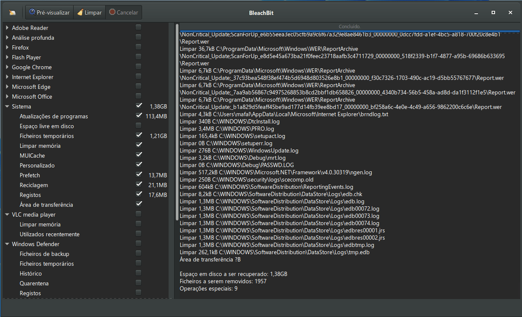Expand the Análise profunda category
This screenshot has height=317, width=522.
tap(7, 38)
